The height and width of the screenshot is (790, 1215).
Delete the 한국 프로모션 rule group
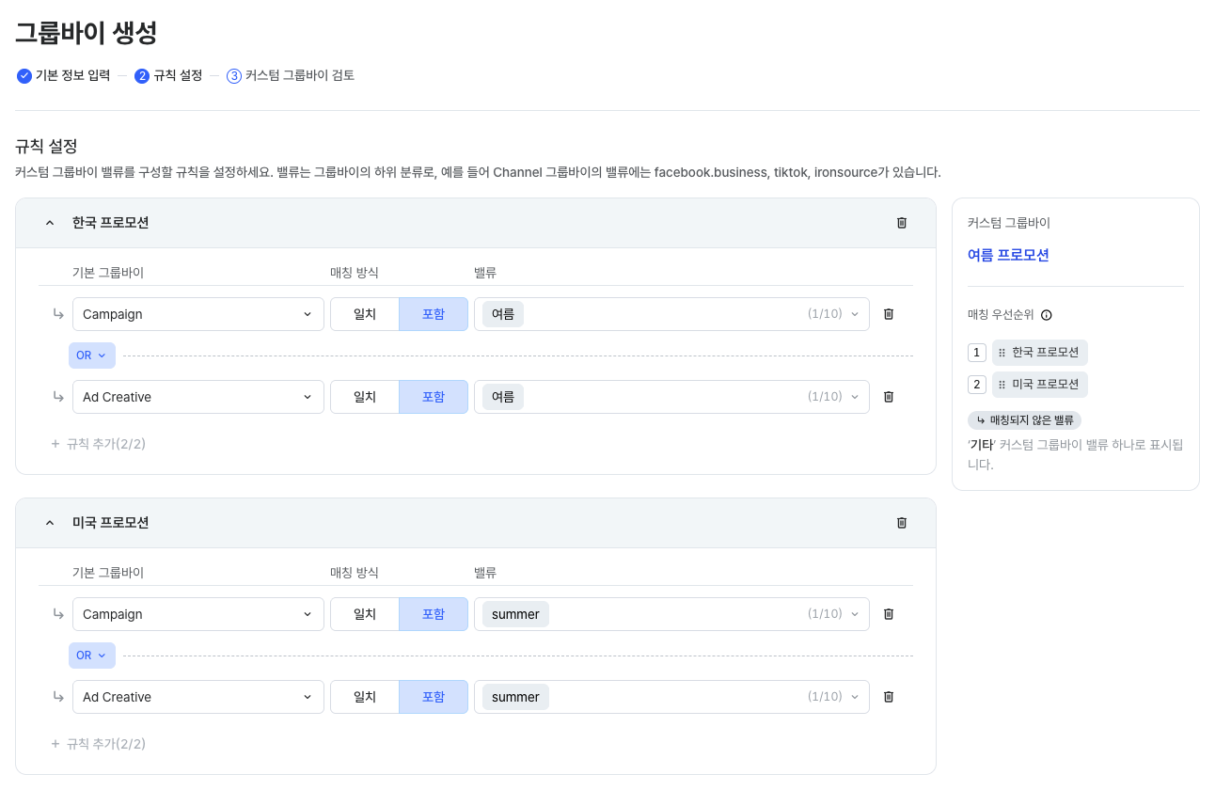point(902,223)
